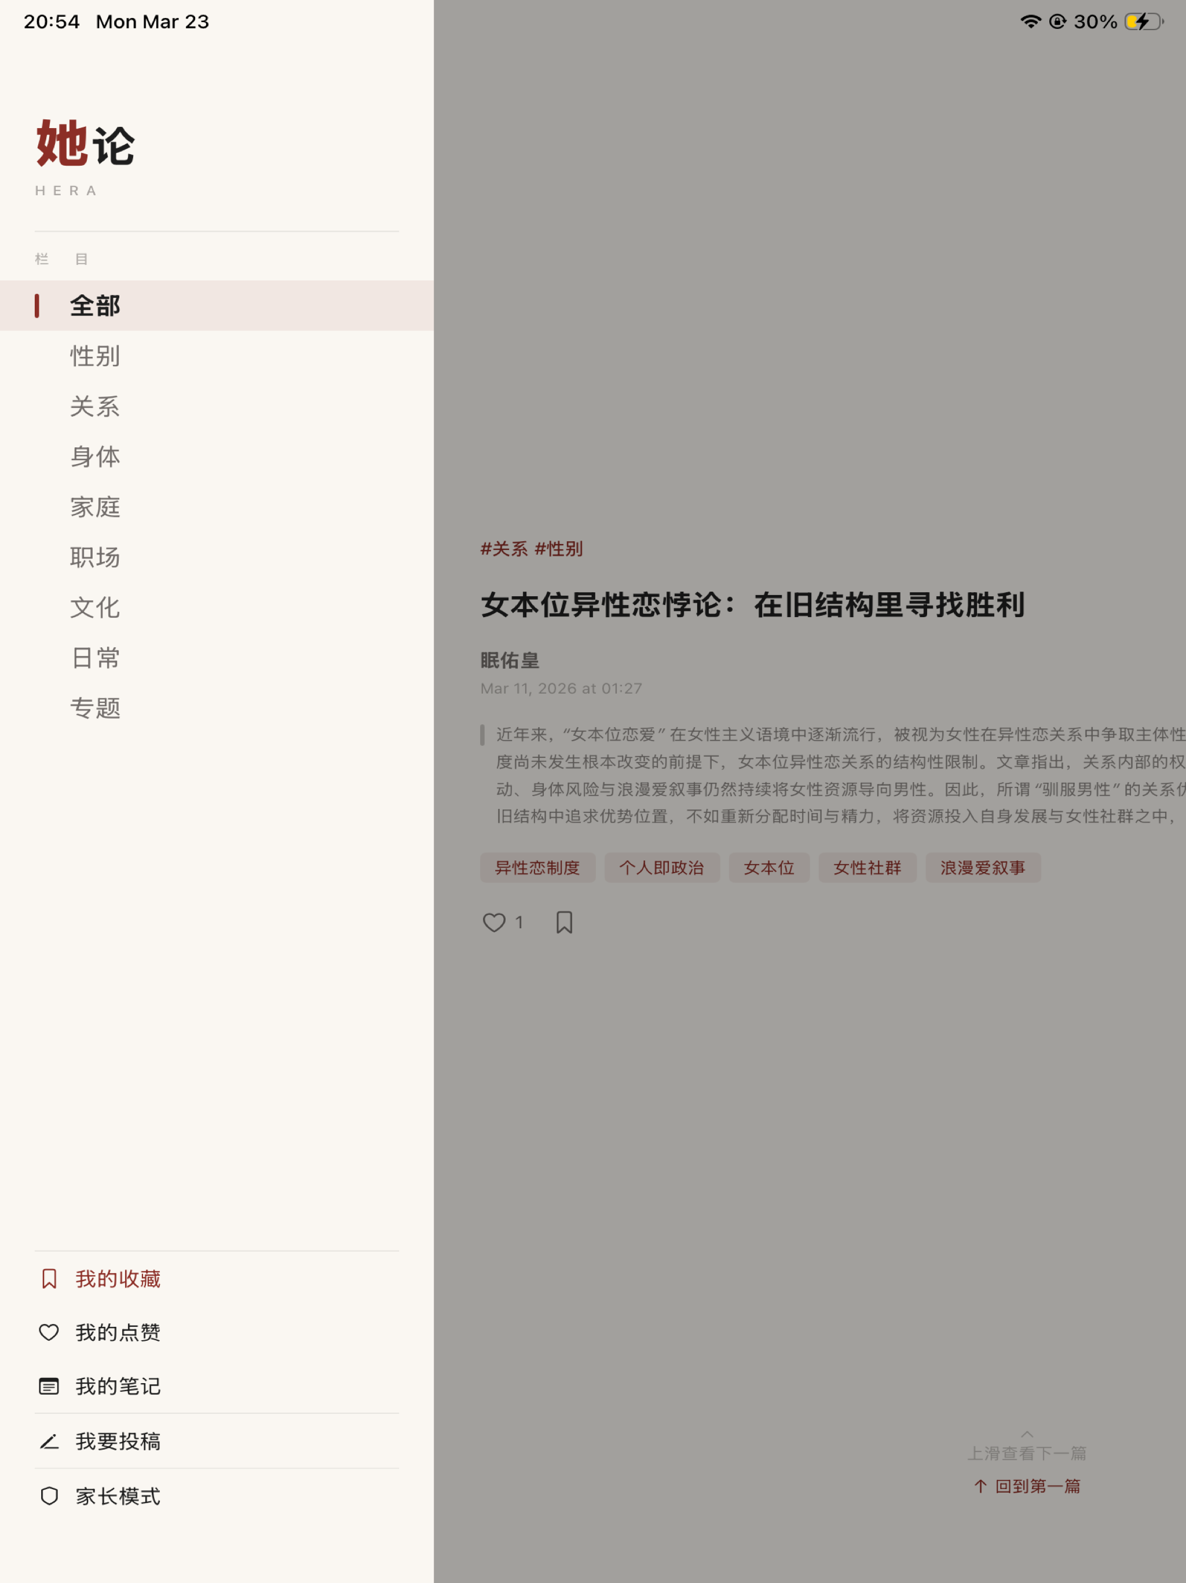This screenshot has width=1186, height=1583.
Task: Tap the article date Mar 11, 2026
Action: (561, 688)
